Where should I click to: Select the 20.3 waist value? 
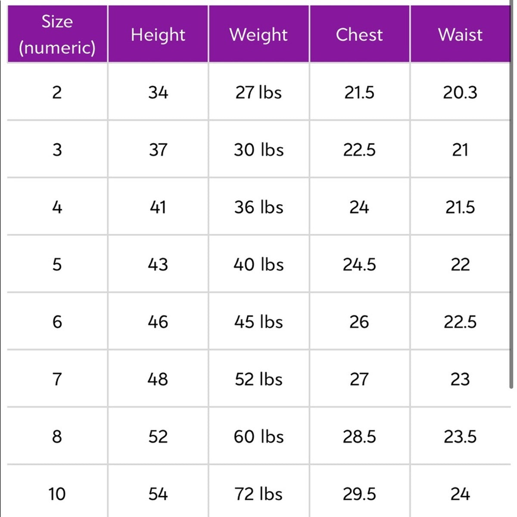460,92
